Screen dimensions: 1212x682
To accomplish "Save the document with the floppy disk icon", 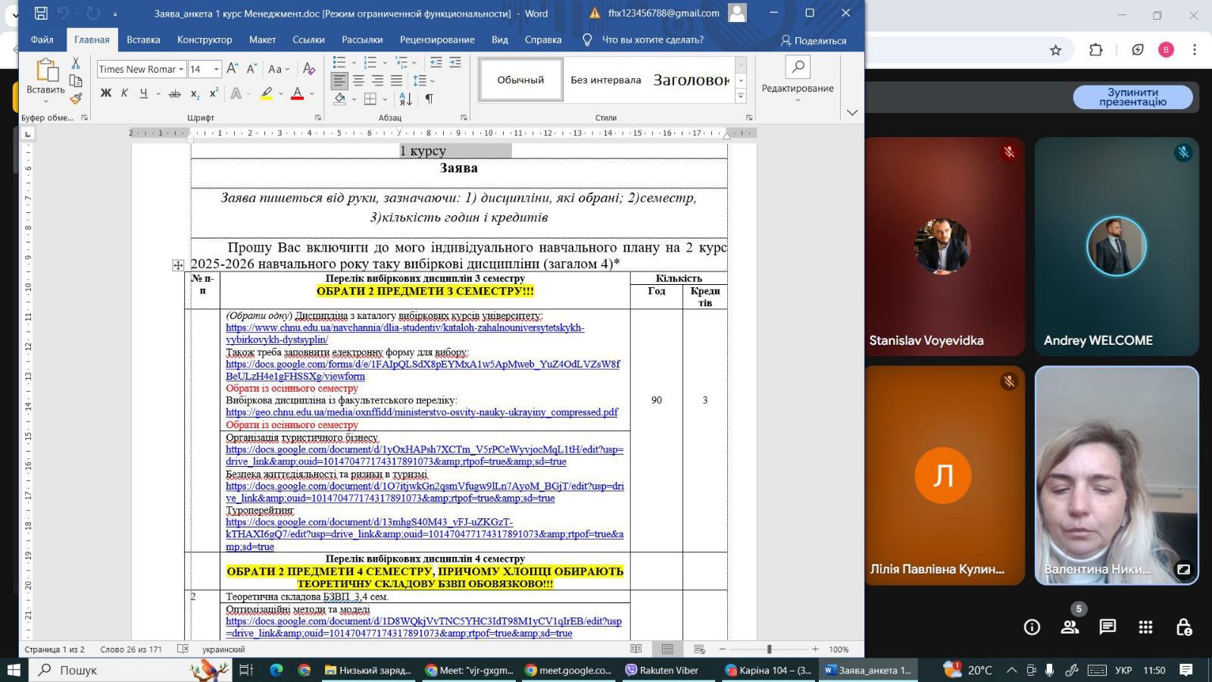I will coord(41,13).
